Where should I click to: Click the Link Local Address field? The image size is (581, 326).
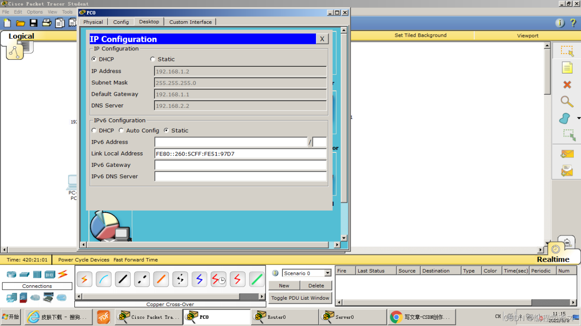(x=241, y=154)
